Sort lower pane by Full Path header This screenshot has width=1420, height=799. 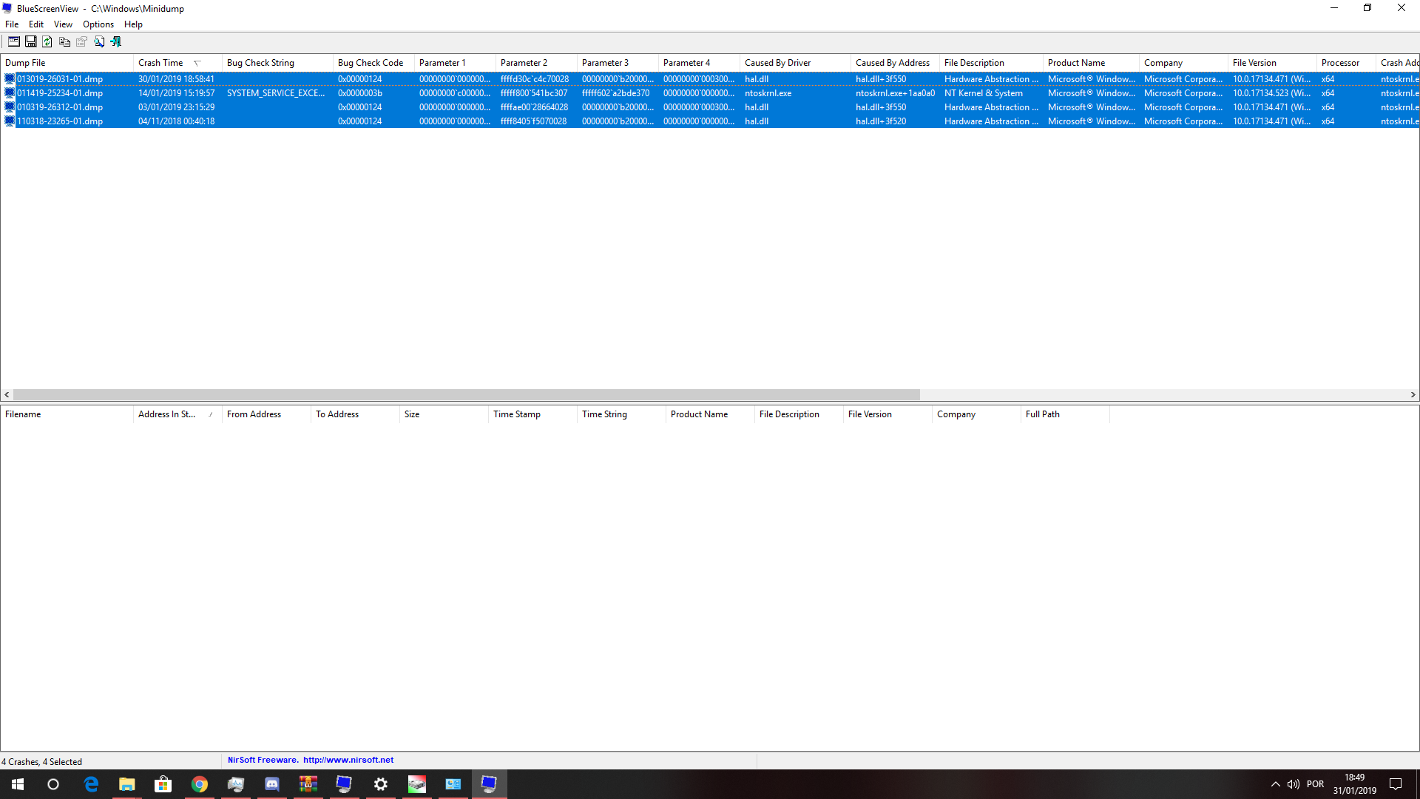pyautogui.click(x=1065, y=414)
